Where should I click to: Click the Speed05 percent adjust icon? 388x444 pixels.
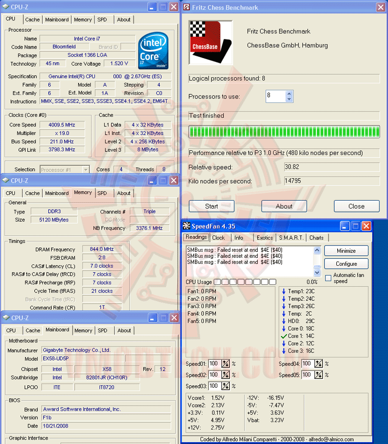point(319,375)
